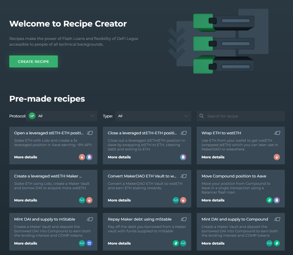Click flash icon on Open leveraged stETH-ETH card
This screenshot has width=293, height=255.
tap(90, 133)
